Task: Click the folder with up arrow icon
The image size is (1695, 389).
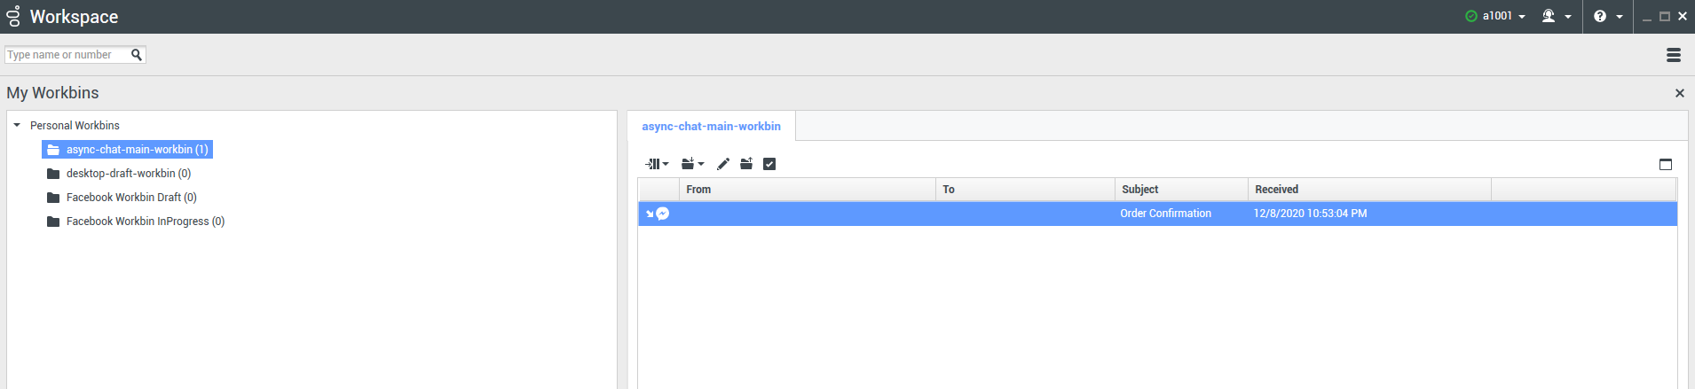Action: pyautogui.click(x=746, y=164)
